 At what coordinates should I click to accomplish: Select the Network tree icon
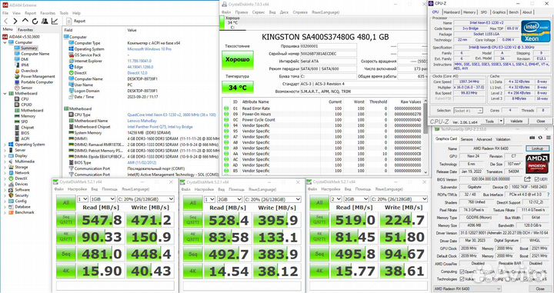11,172
